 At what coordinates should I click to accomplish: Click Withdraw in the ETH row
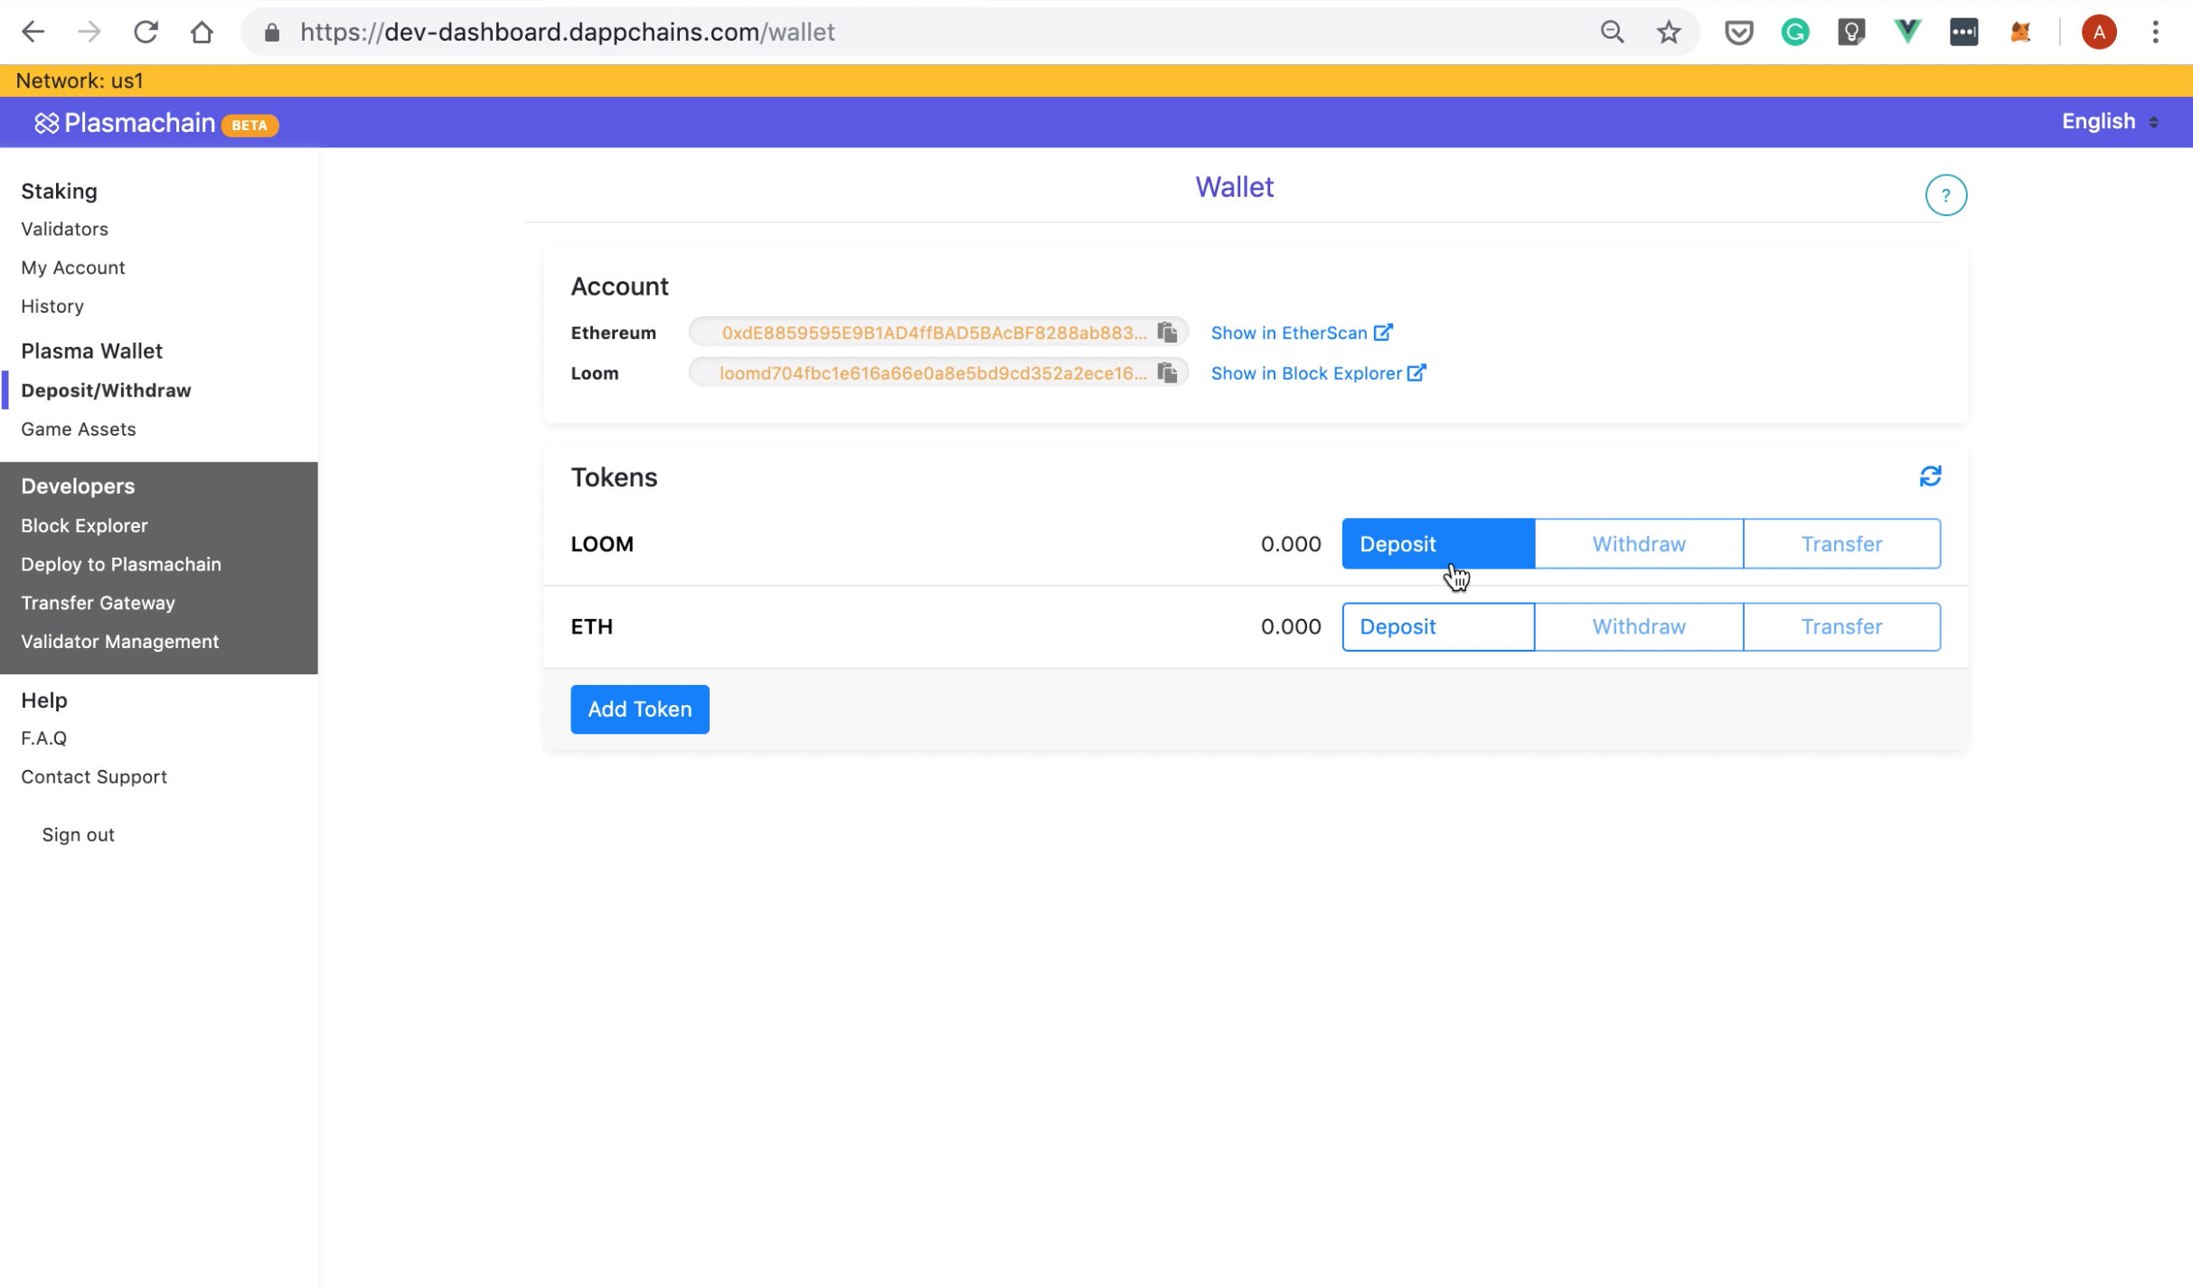1638,627
